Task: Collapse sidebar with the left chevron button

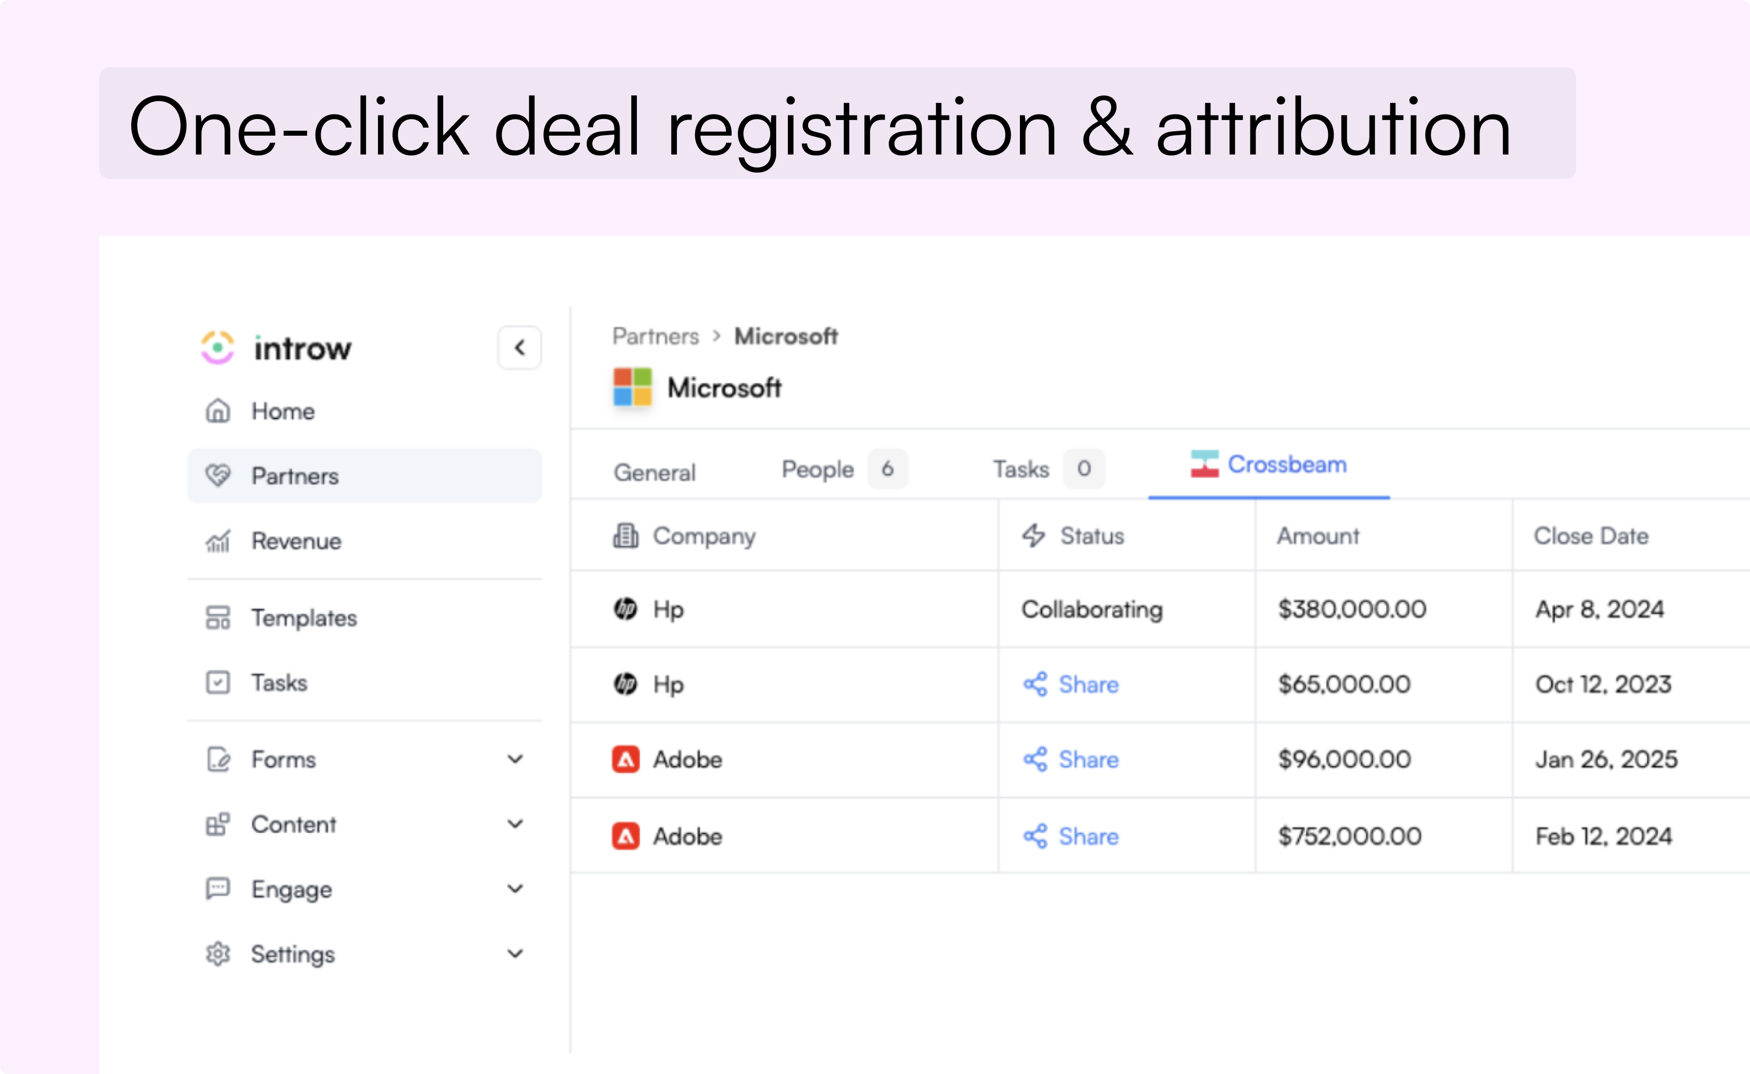Action: coord(519,348)
